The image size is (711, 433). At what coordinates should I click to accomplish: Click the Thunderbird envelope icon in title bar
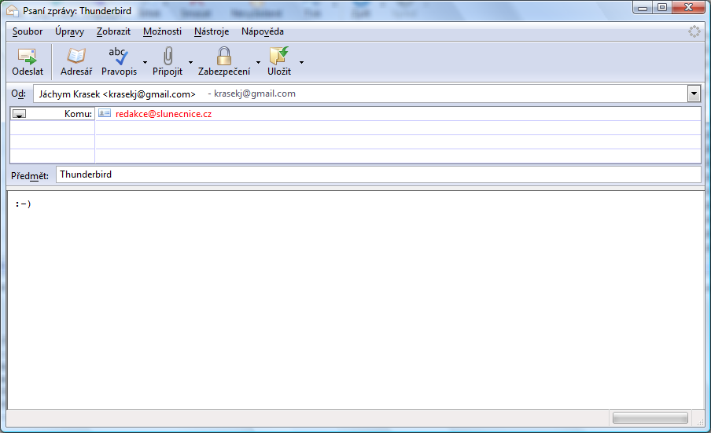point(13,11)
